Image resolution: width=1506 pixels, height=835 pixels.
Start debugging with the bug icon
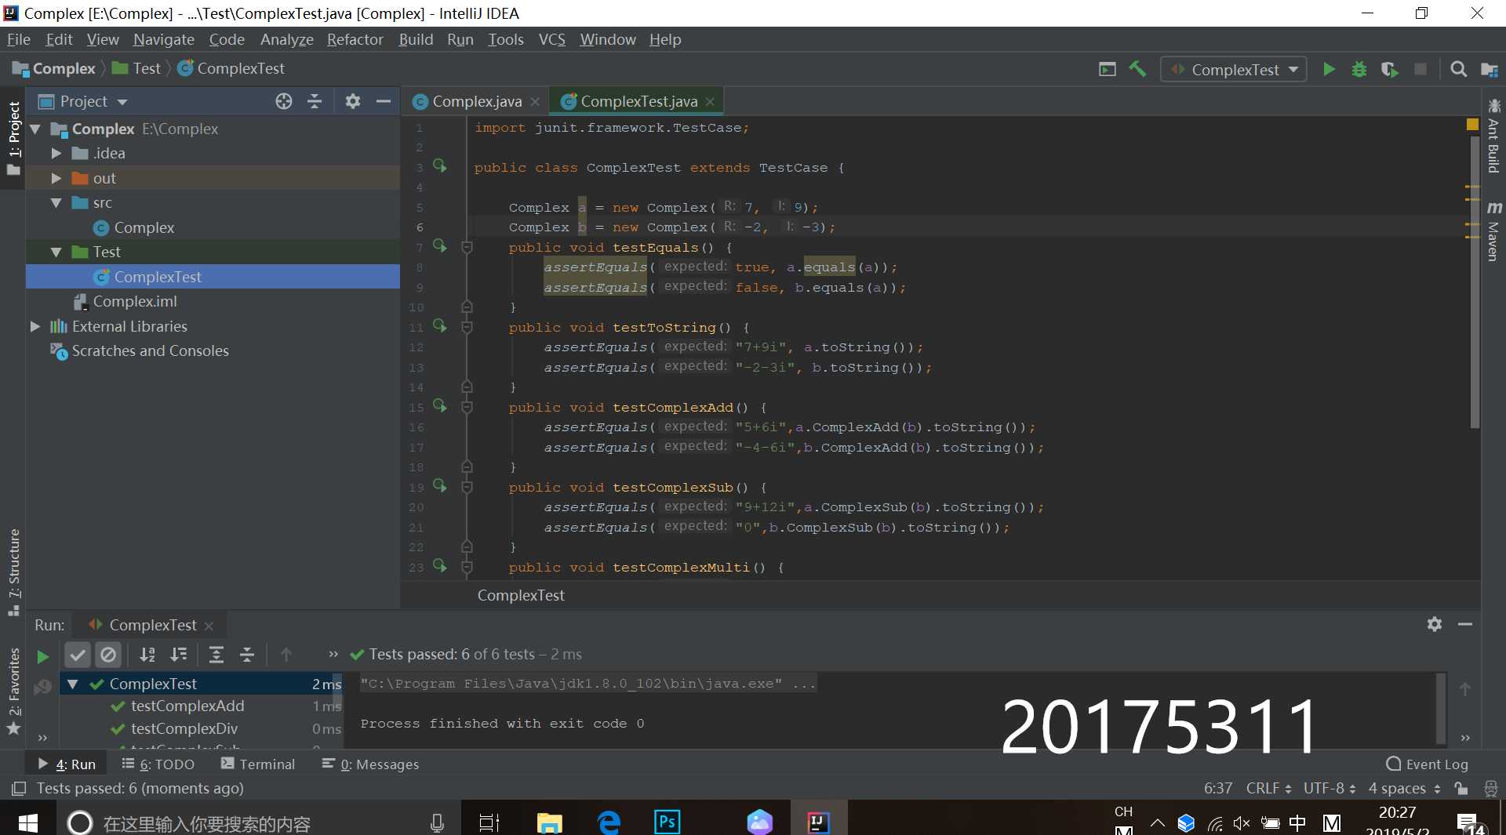[x=1359, y=69]
